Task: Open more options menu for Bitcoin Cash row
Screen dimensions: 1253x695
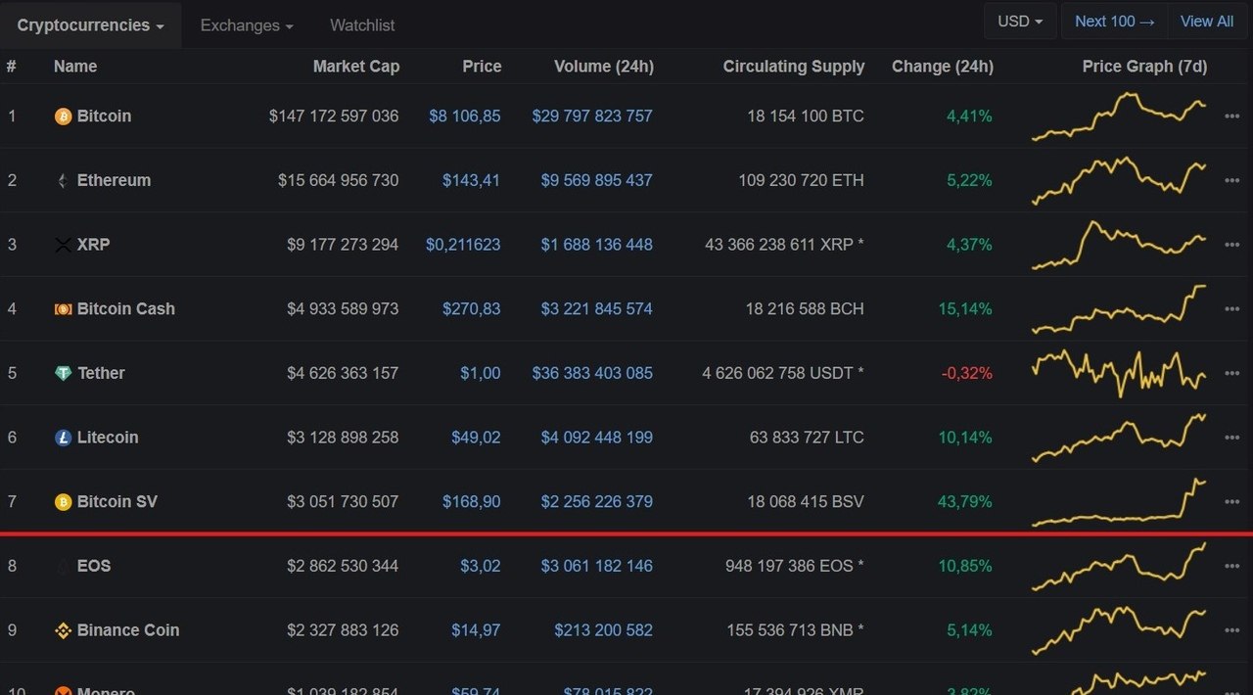Action: (x=1231, y=309)
